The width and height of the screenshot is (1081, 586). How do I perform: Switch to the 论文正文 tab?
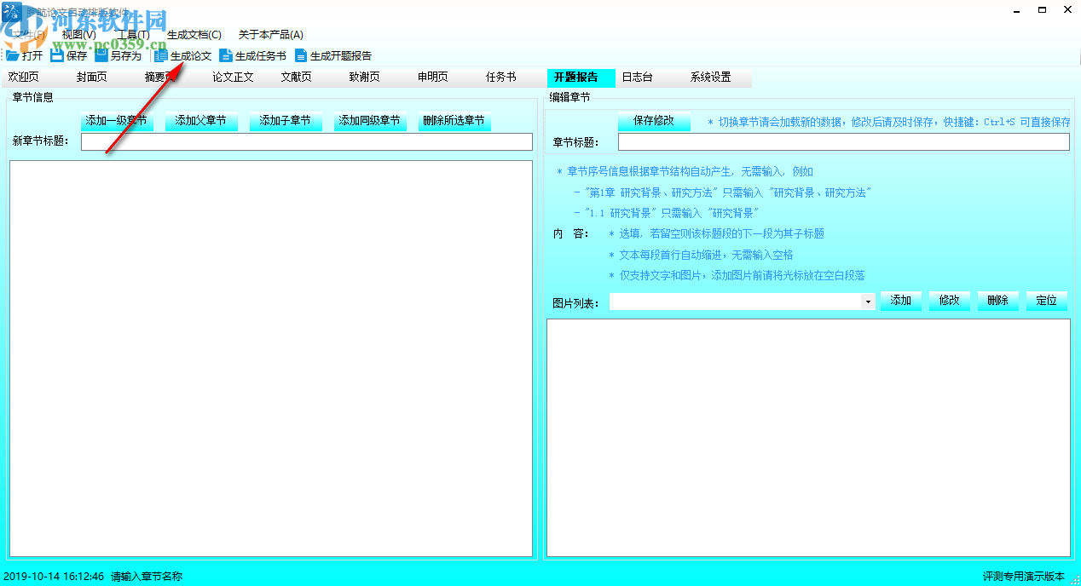pos(231,77)
